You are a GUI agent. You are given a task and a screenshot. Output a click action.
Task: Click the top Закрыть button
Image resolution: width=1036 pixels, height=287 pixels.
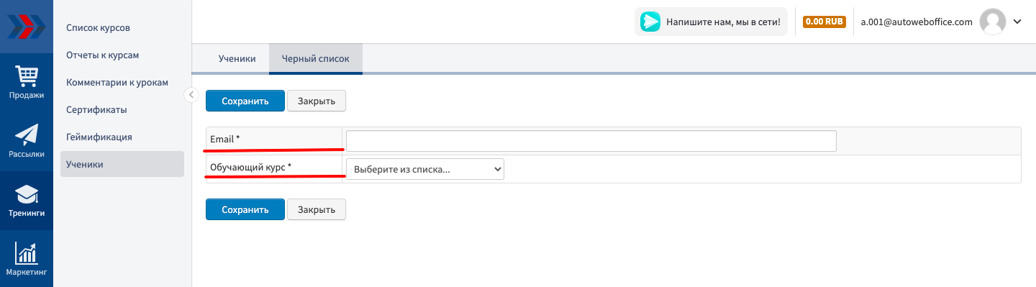pos(317,101)
